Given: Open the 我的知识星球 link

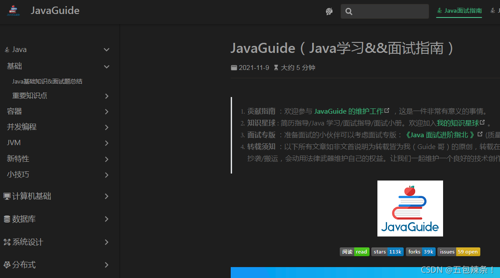Looking at the screenshot, I should [x=458, y=123].
